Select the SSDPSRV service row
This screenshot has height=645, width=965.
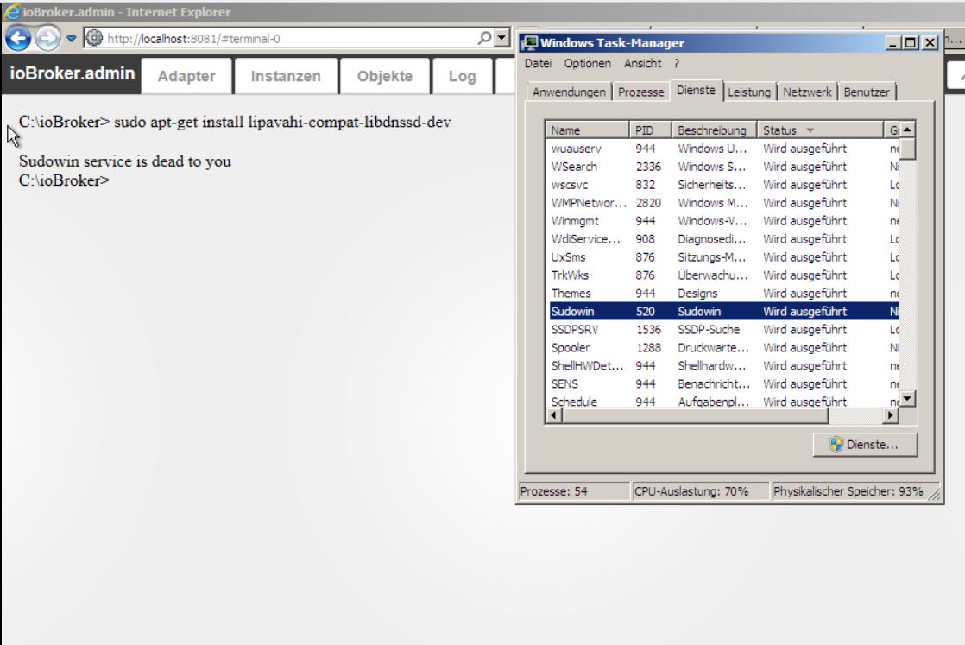tap(723, 329)
